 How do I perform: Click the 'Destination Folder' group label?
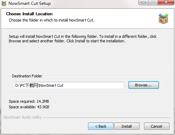click(27, 76)
